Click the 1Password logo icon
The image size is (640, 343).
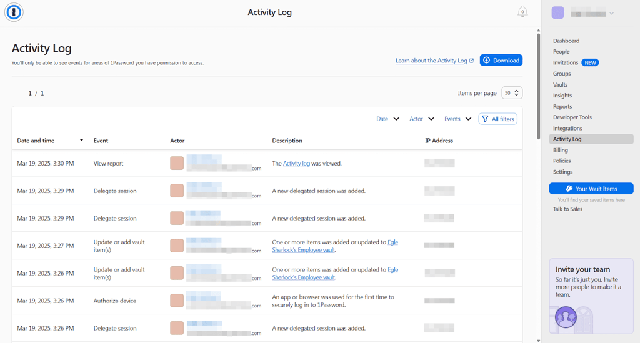pyautogui.click(x=14, y=12)
